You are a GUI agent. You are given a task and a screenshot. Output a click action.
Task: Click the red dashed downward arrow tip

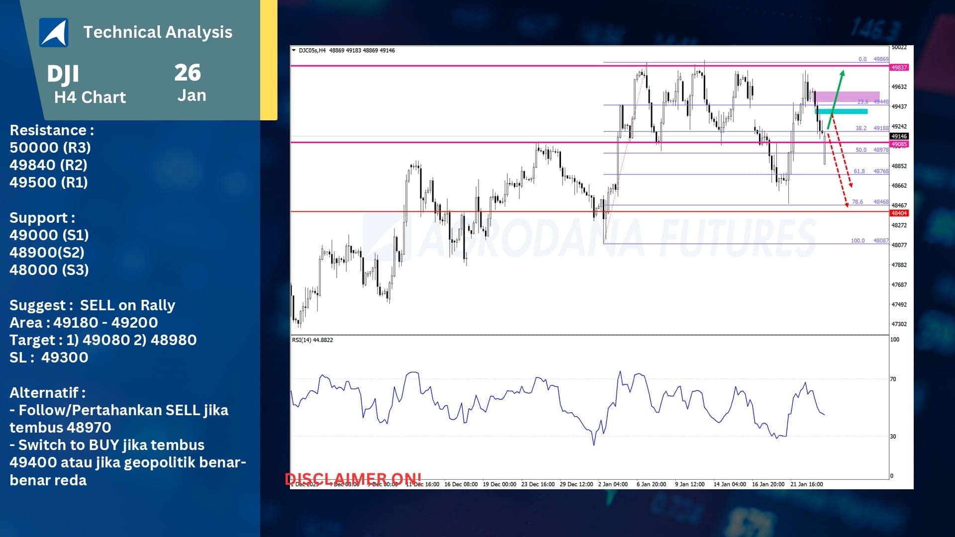pos(847,204)
